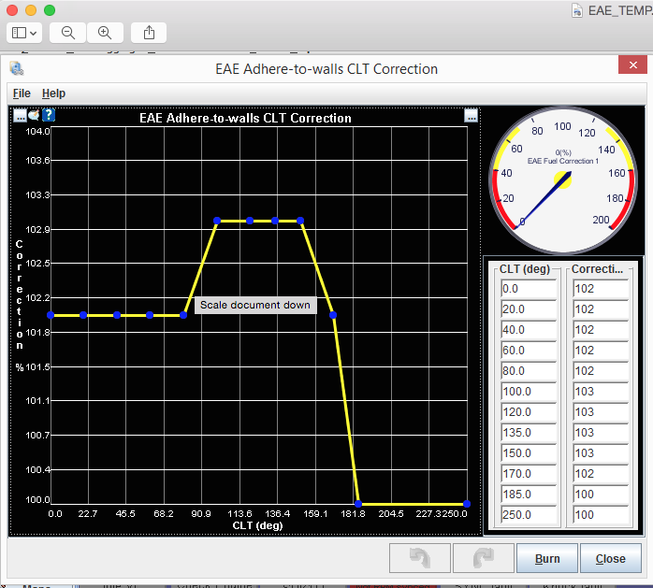Select the CLT field containing 250.0

tap(528, 514)
